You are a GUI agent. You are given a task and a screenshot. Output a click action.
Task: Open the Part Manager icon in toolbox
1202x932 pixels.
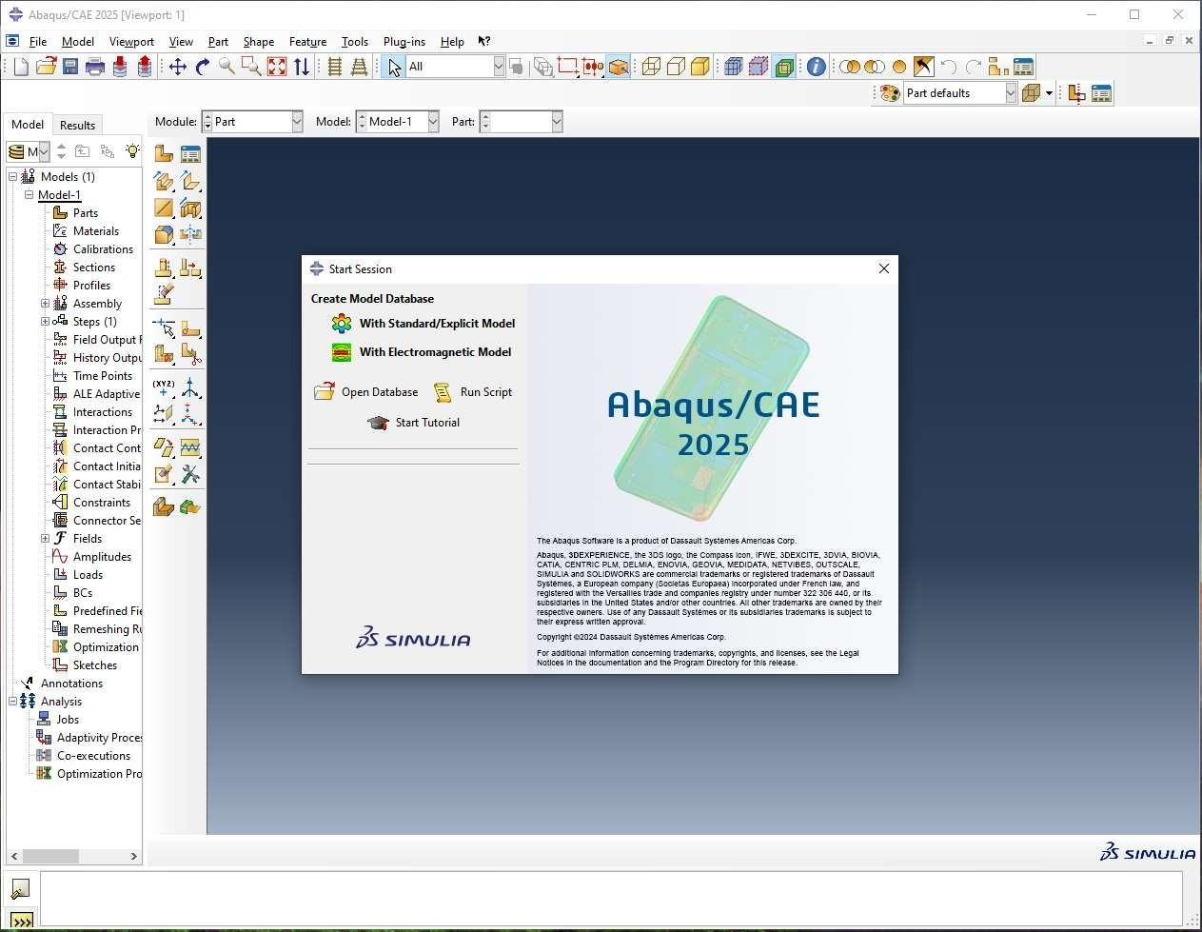coord(190,154)
